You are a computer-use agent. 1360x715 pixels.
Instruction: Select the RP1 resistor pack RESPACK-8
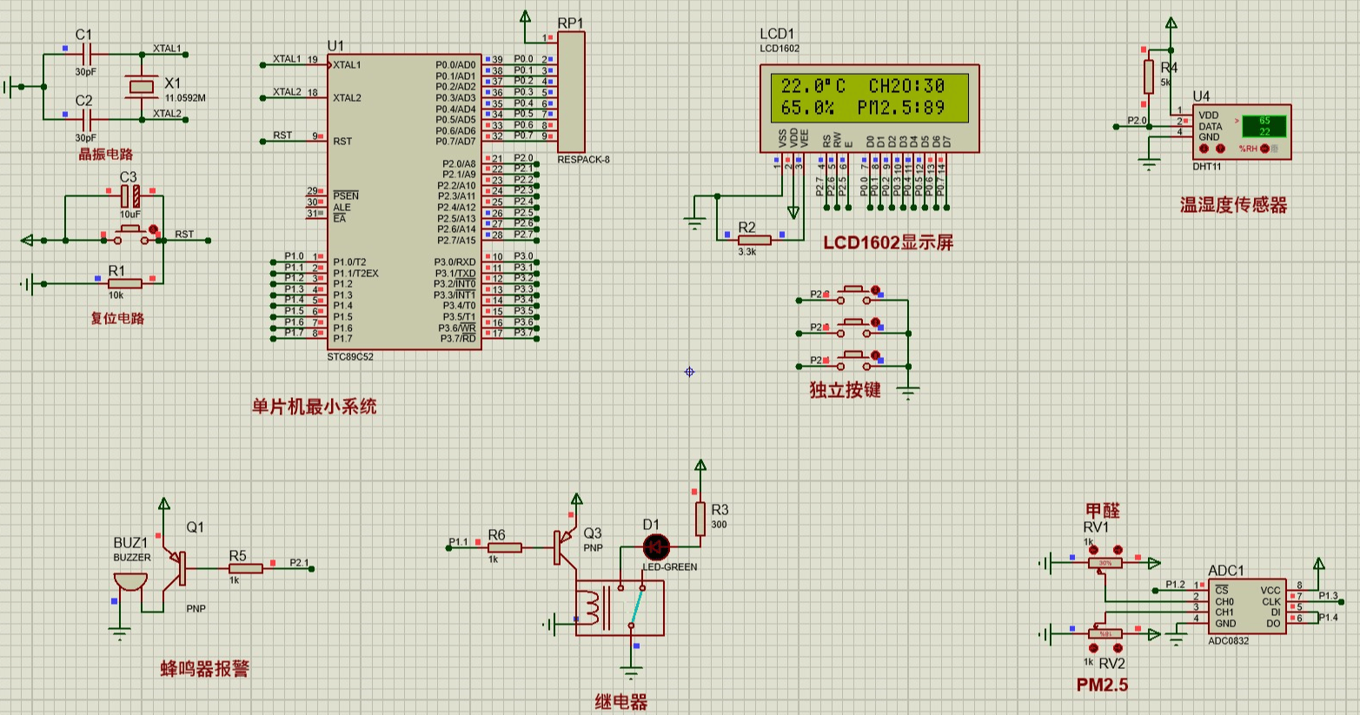tap(571, 92)
